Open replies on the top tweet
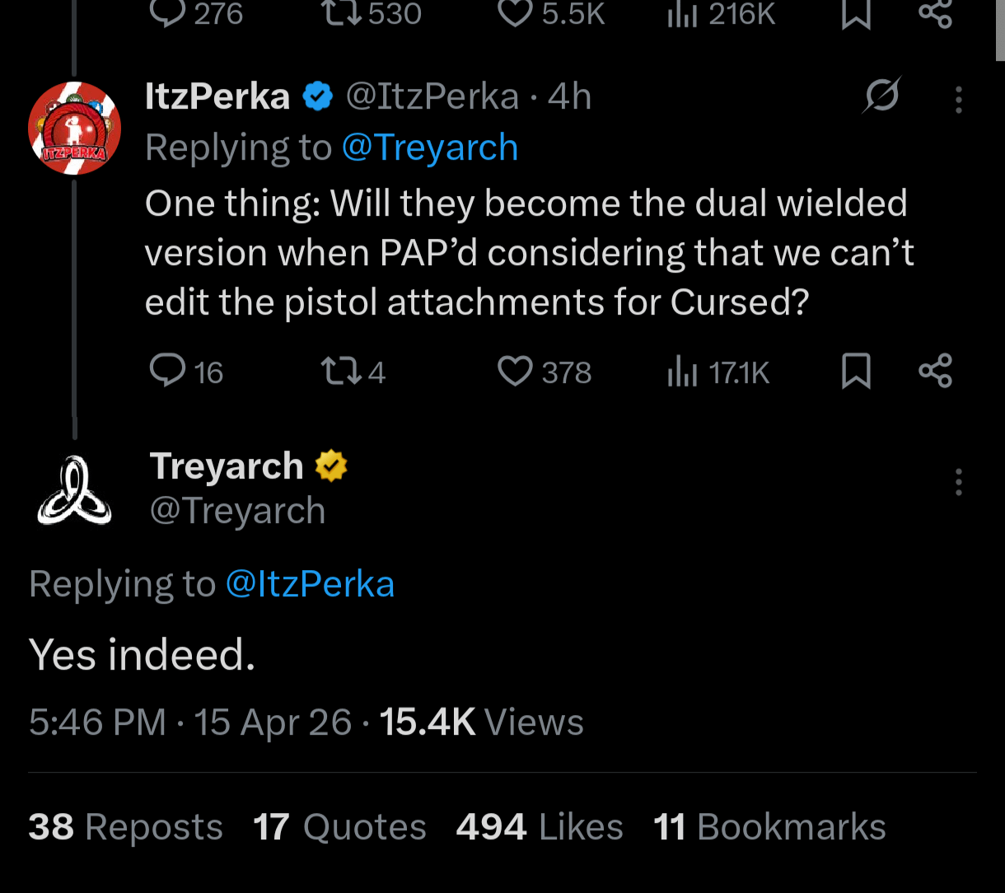The height and width of the screenshot is (893, 1005). pos(168,13)
